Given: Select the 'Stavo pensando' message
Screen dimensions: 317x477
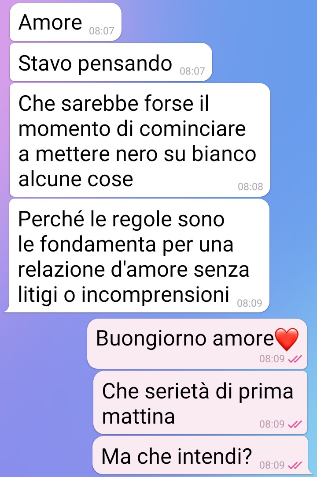Looking at the screenshot, I should (x=111, y=62).
